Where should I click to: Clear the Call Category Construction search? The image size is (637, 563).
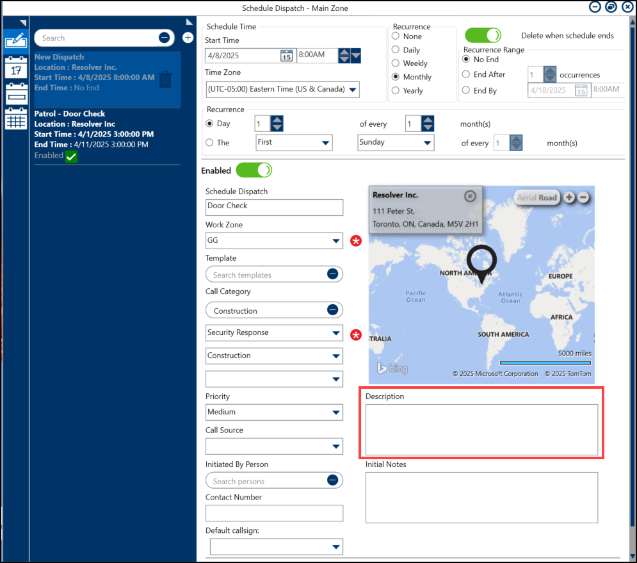coord(332,310)
